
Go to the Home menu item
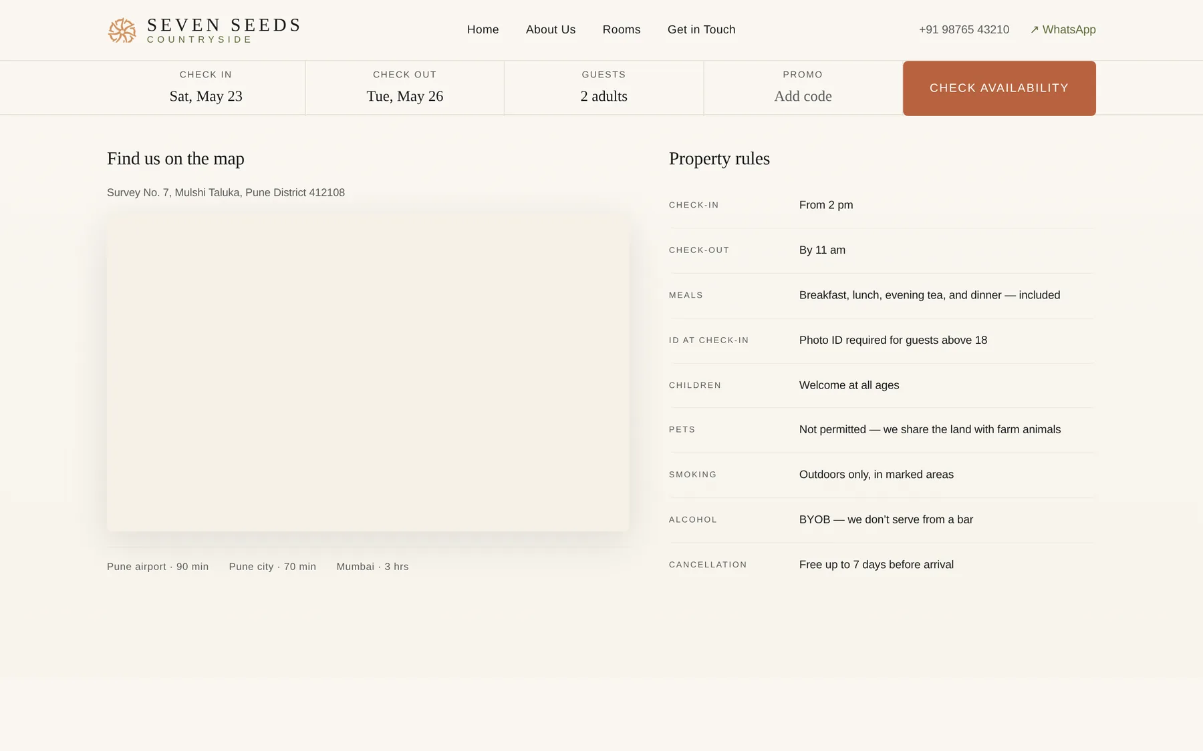[483, 29]
